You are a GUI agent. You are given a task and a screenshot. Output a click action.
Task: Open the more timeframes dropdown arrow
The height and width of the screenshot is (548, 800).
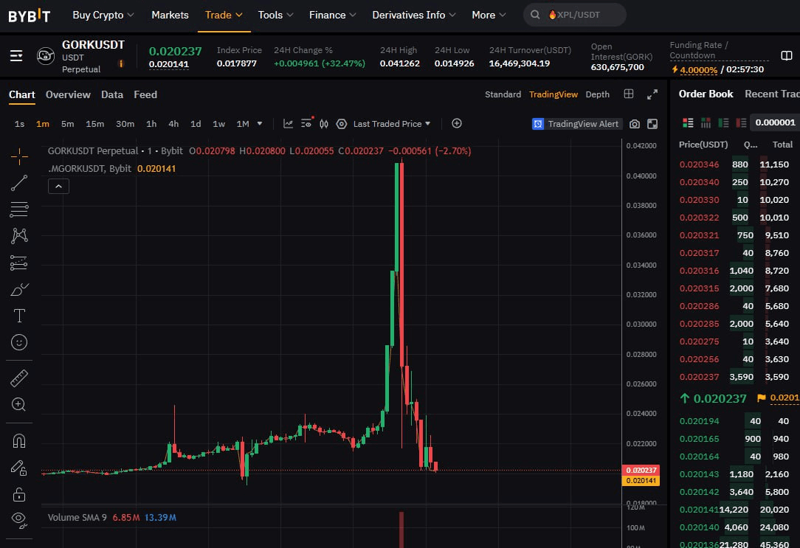[x=260, y=124]
